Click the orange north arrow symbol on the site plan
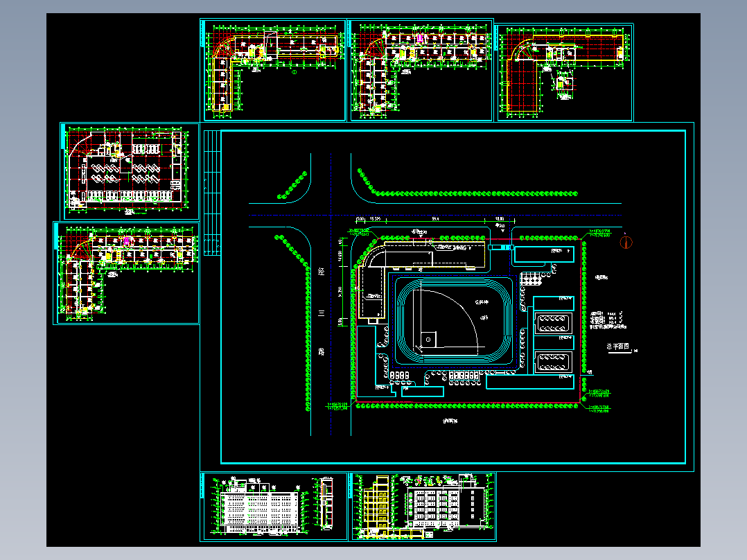Screen dimensions: 747x560 pos(626,242)
